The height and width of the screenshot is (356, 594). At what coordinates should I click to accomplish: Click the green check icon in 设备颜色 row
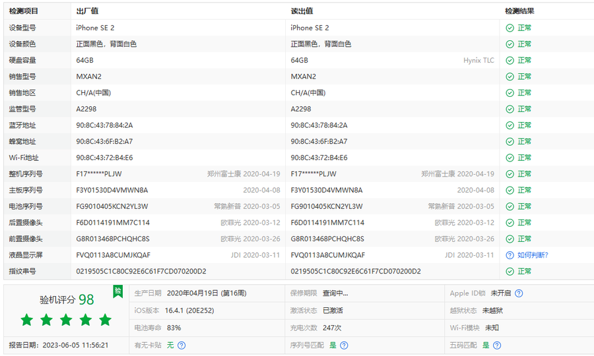510,44
